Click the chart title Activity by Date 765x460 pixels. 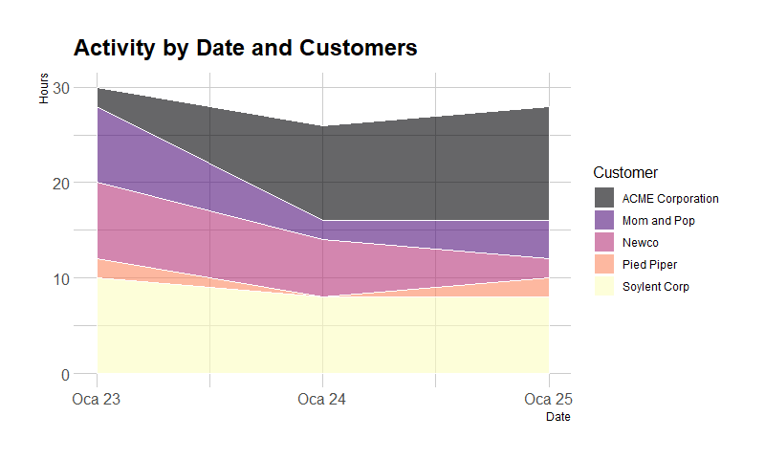click(x=246, y=48)
